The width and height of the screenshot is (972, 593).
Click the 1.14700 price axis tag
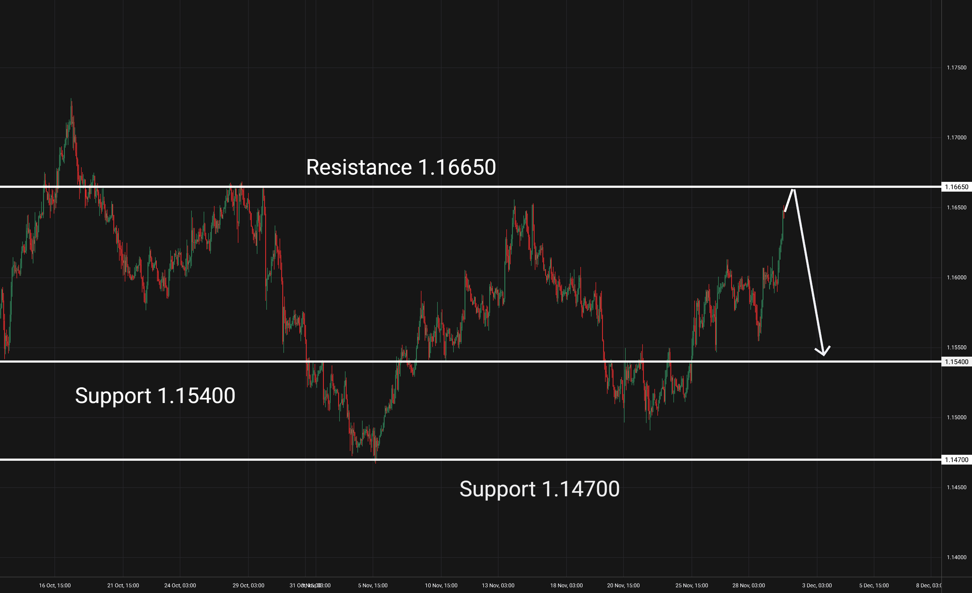956,460
